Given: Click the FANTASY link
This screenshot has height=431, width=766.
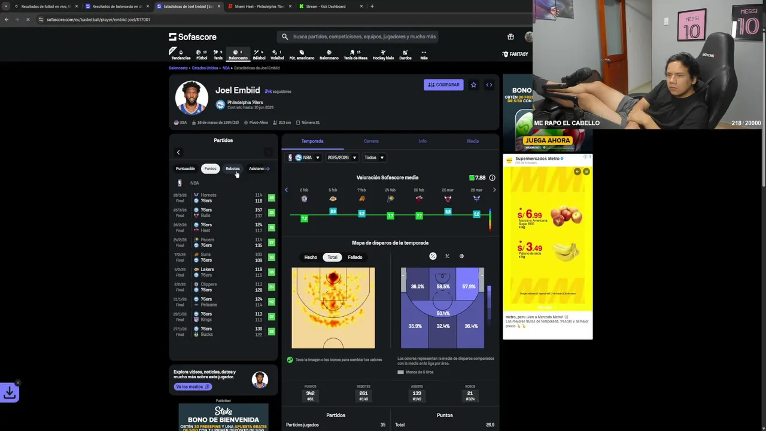Looking at the screenshot, I should click(x=515, y=54).
